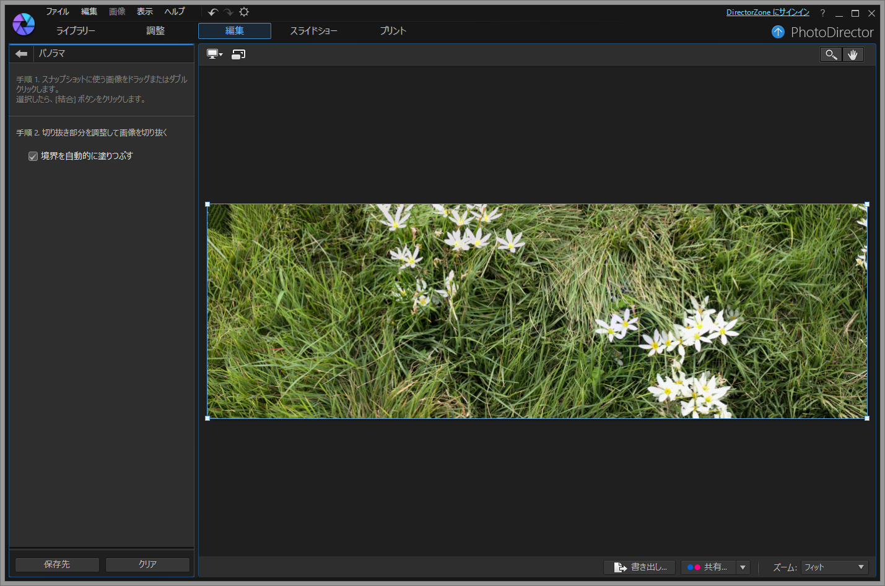The width and height of the screenshot is (885, 586).
Task: Sign in via DirectorZone にサインイン link
Action: tap(768, 12)
